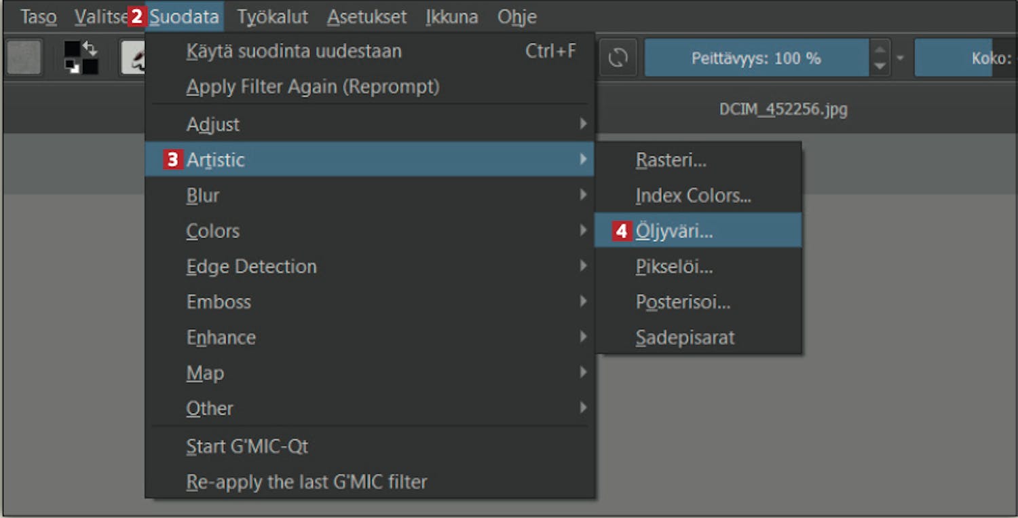Viewport: 1018px width, 518px height.
Task: Open the dropdown arrow beside Peittävyys
Action: click(x=901, y=58)
